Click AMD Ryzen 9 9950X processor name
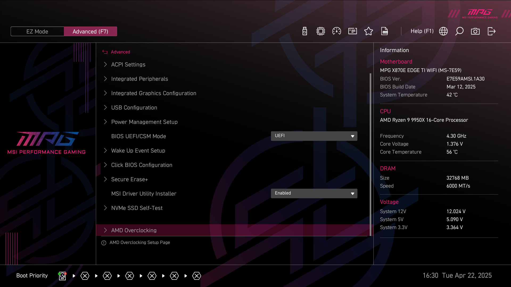The height and width of the screenshot is (287, 511). [424, 120]
